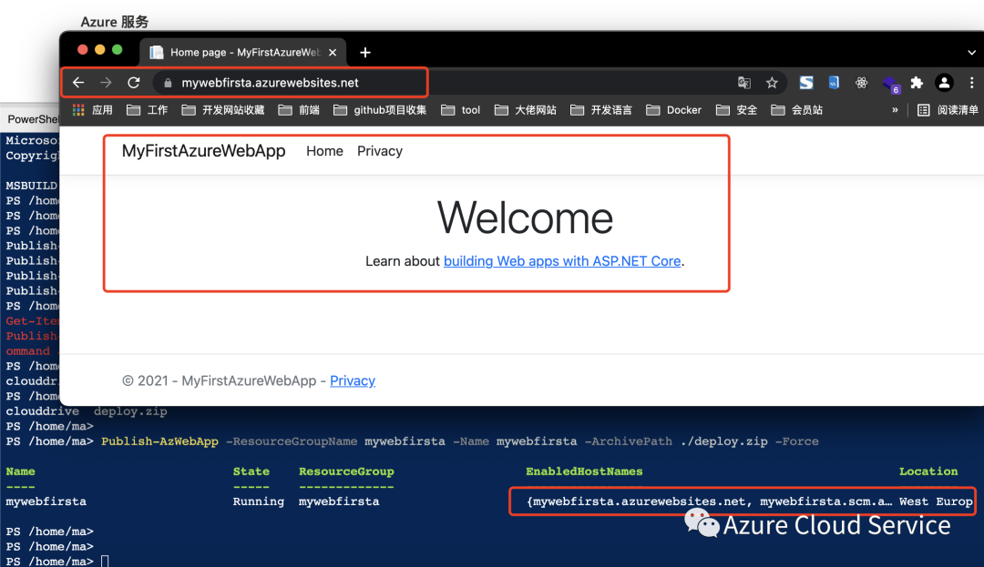The width and height of the screenshot is (984, 567).
Task: Go forward with the browser forward arrow
Action: [x=106, y=83]
